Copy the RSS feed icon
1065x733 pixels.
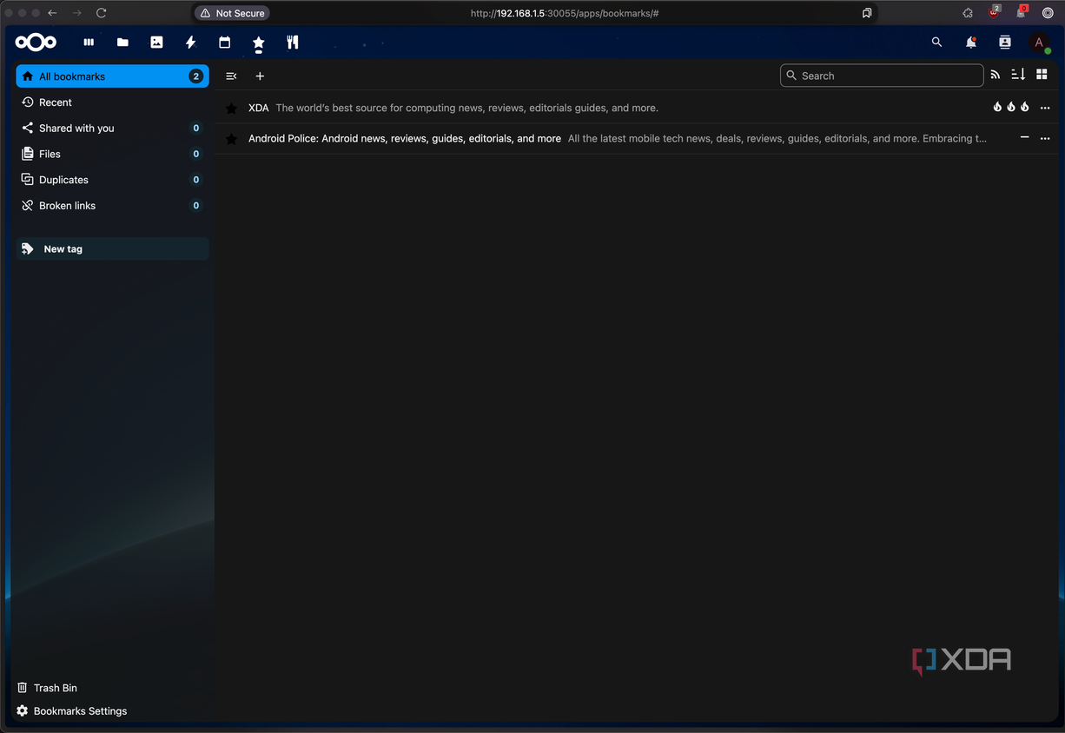(x=996, y=76)
